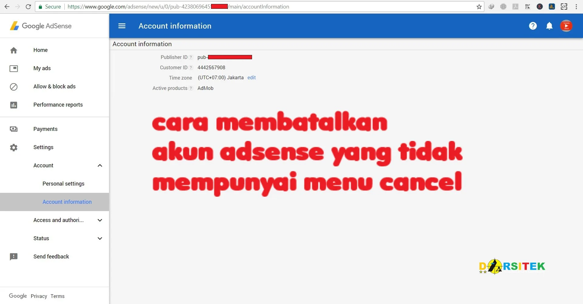The height and width of the screenshot is (304, 583).
Task: Click the browser back arrow
Action: 7,6
